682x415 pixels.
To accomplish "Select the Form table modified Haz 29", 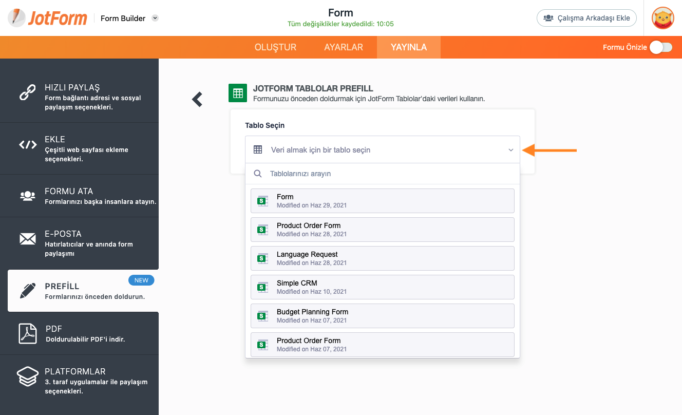I will click(383, 201).
